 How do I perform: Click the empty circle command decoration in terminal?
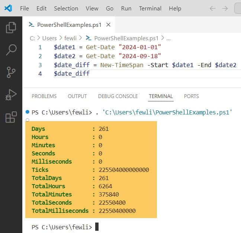(x=28, y=120)
